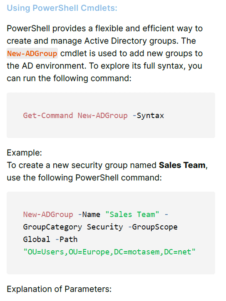
Task: Click 'GroupCategory Security -GroupScope' code line
Action: pos(100,227)
